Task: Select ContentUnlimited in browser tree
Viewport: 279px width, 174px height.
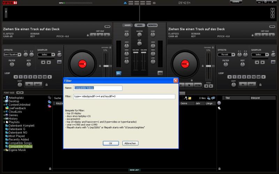Action: pos(20,105)
